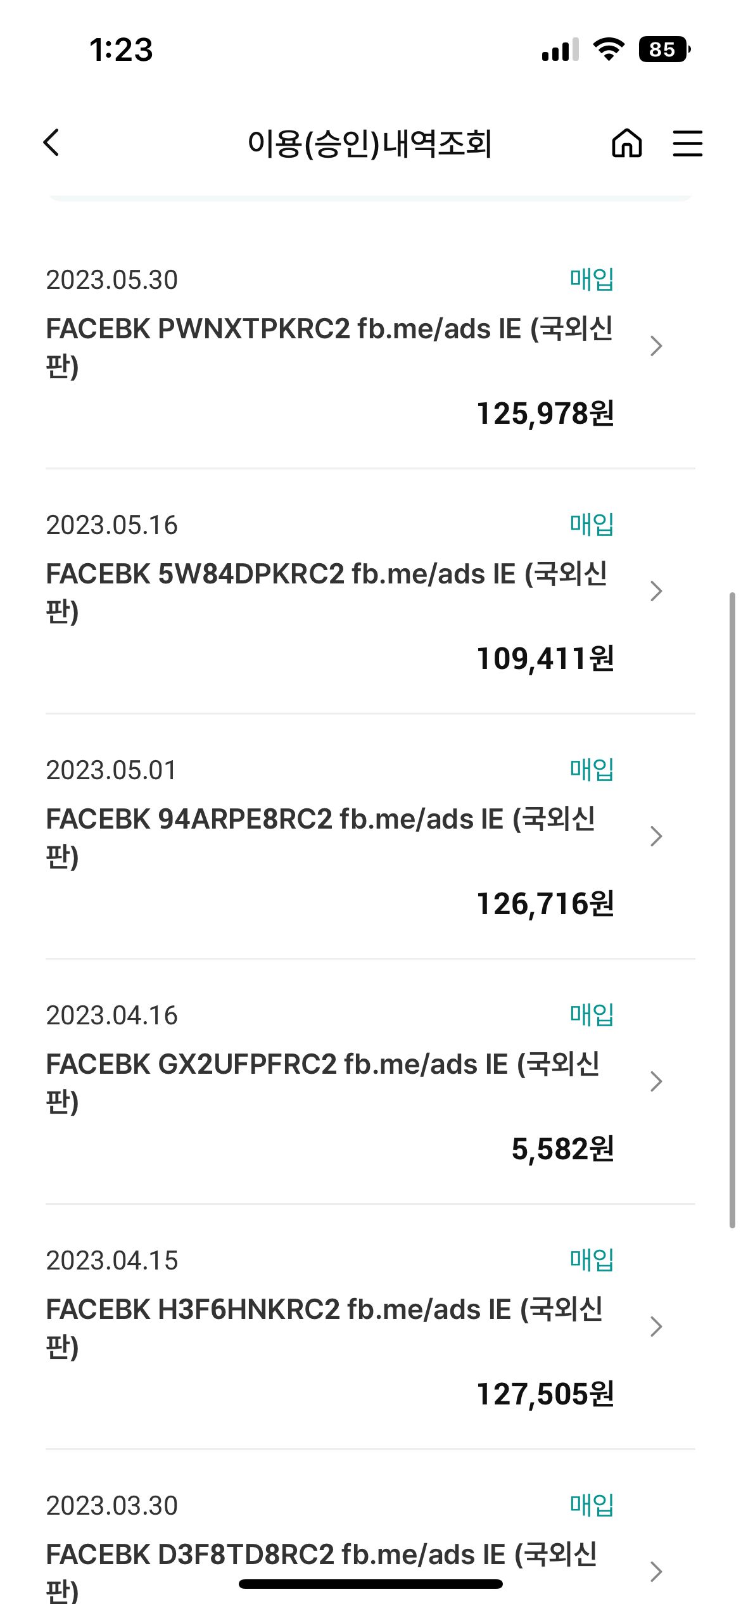Select FACEBK D3F8TD8RC2 transaction entry

[370, 1546]
